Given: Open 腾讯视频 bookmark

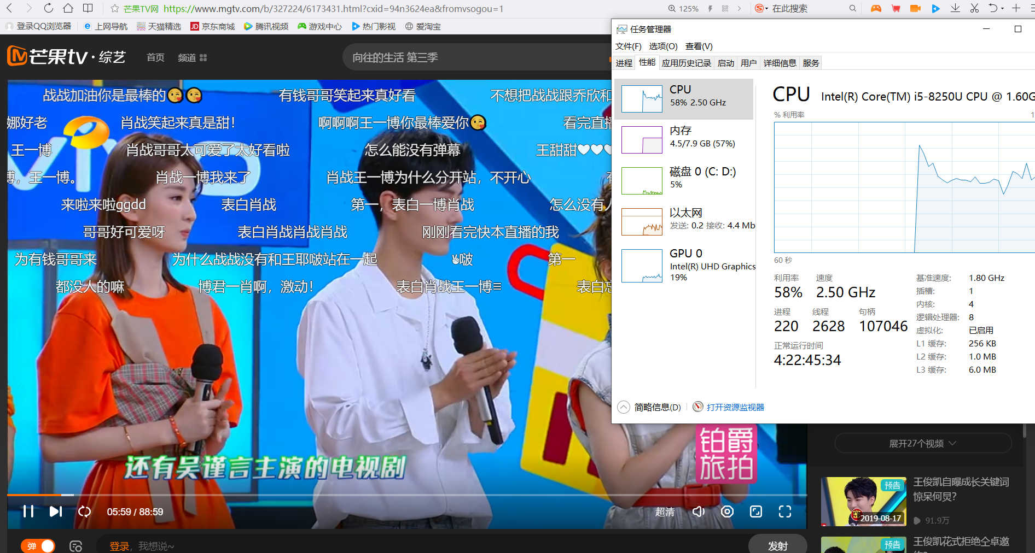Looking at the screenshot, I should (266, 26).
